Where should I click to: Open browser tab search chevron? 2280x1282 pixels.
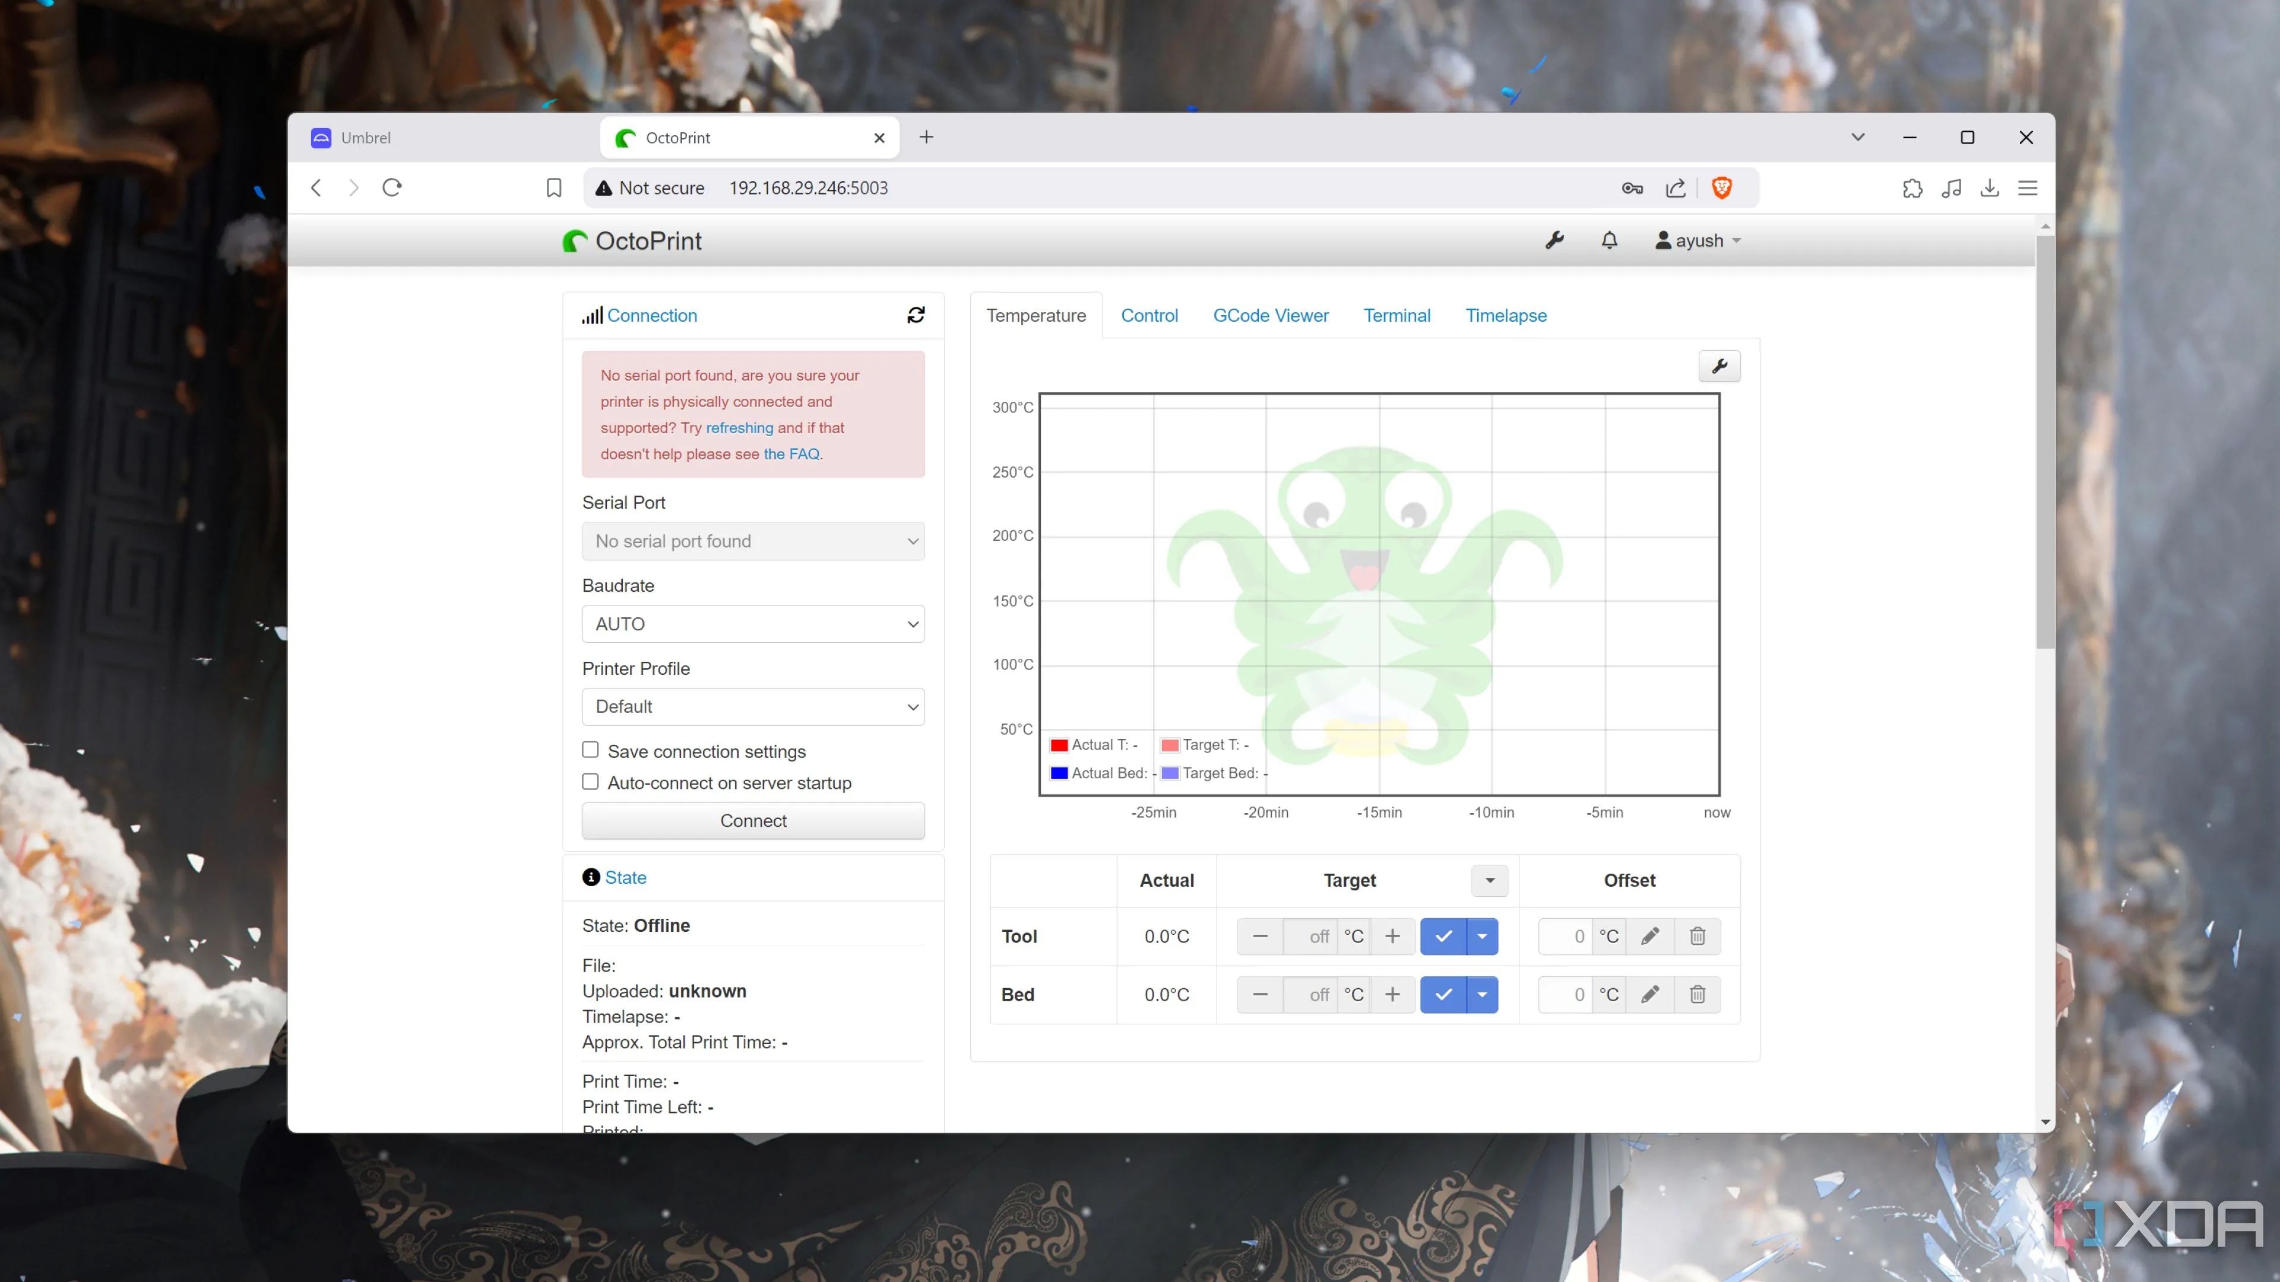(1858, 137)
